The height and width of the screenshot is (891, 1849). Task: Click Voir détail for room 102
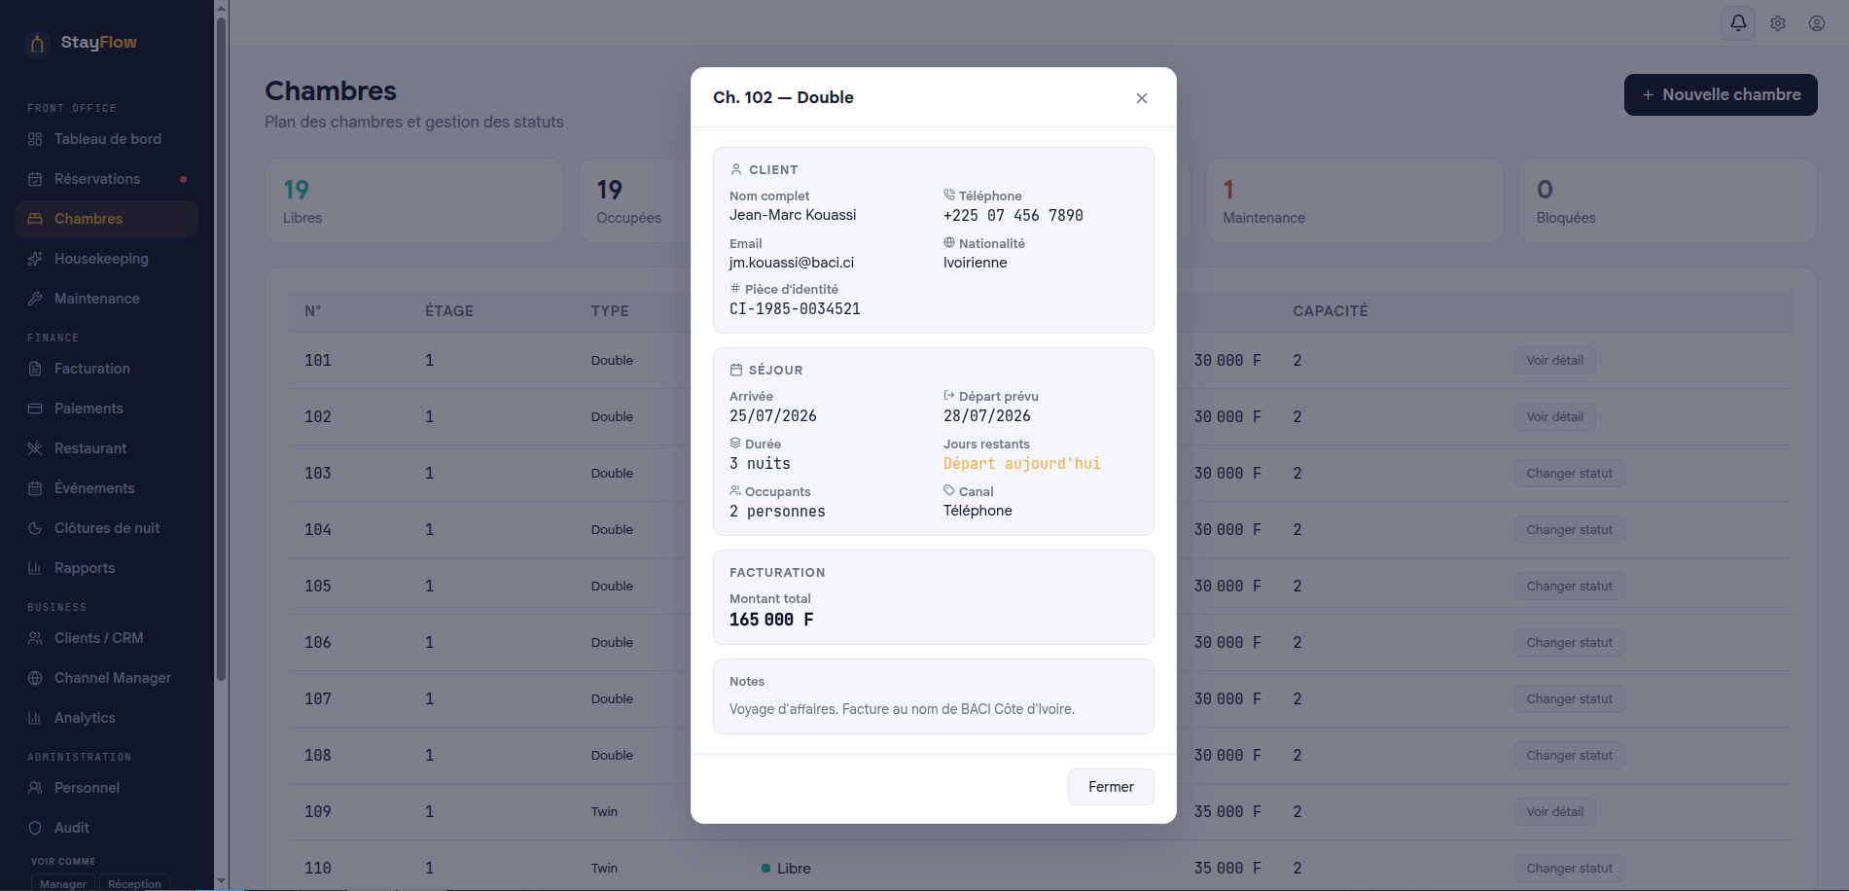(x=1554, y=417)
